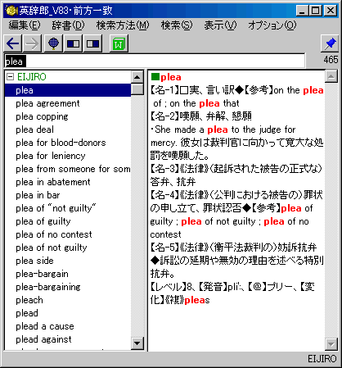Select EIJIRO dictionary label in tree

point(32,77)
